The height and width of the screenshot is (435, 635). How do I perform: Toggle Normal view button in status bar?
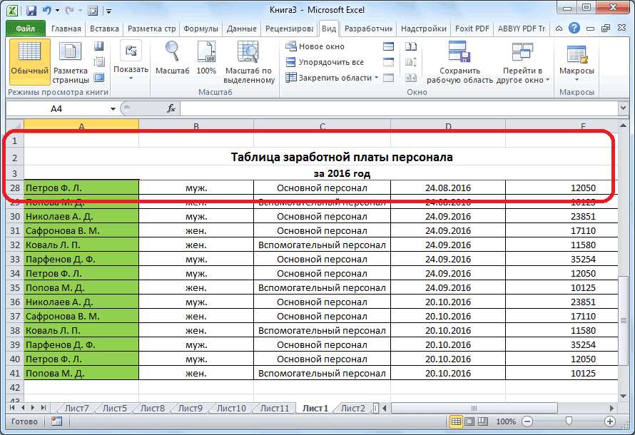pos(455,421)
